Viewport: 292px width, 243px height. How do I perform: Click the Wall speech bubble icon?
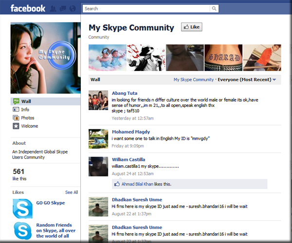[x=16, y=101]
